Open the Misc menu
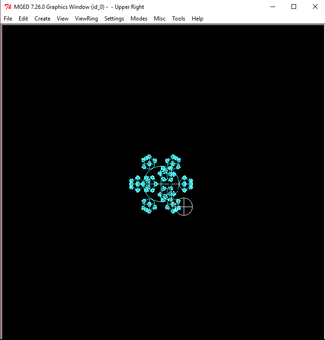The width and height of the screenshot is (325, 340). click(x=159, y=19)
